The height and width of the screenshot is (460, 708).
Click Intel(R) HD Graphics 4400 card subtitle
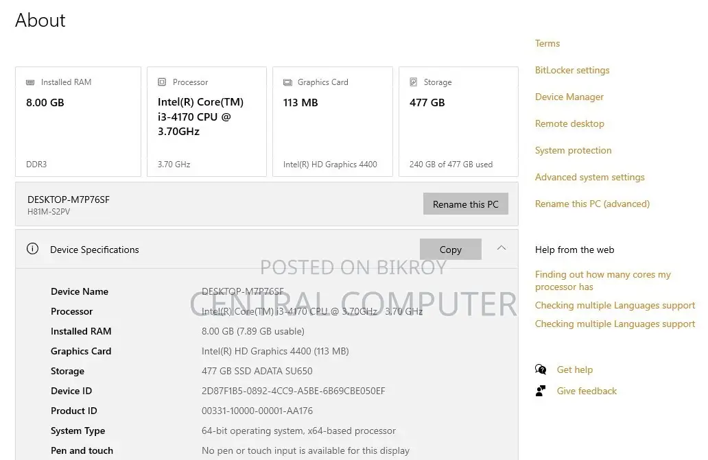(x=330, y=165)
